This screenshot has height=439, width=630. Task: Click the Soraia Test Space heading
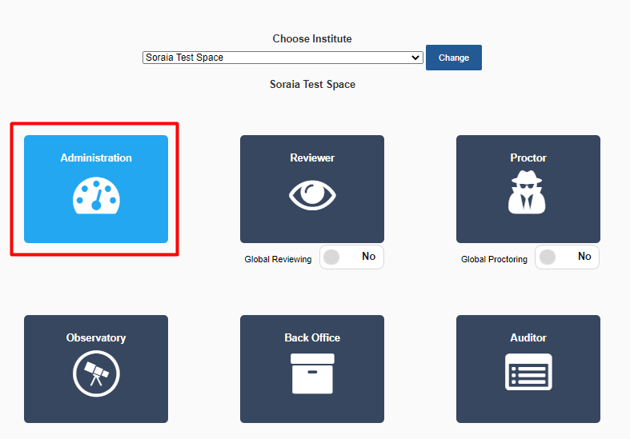[312, 84]
